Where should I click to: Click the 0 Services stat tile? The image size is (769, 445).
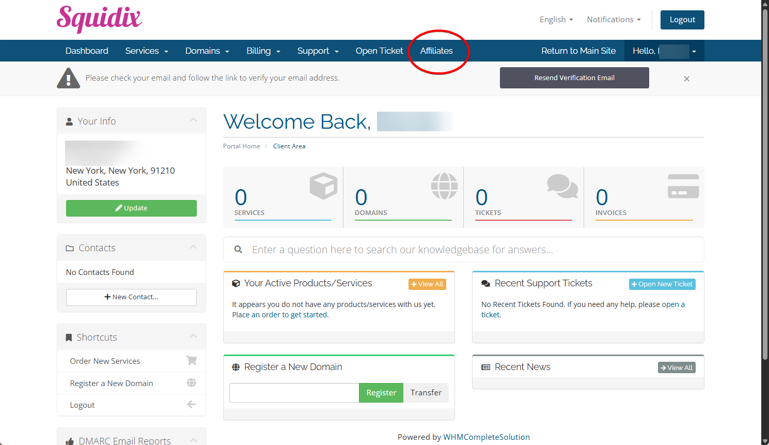coord(283,197)
